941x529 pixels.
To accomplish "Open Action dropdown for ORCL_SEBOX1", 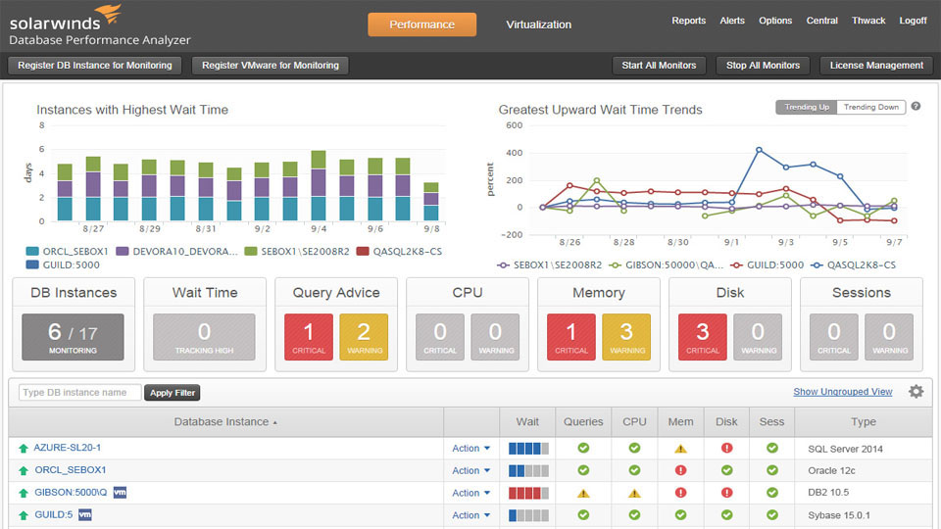I will click(x=470, y=470).
